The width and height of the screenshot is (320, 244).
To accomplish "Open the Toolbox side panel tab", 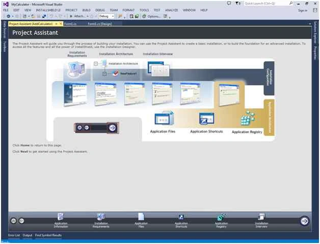I will coord(5,46).
